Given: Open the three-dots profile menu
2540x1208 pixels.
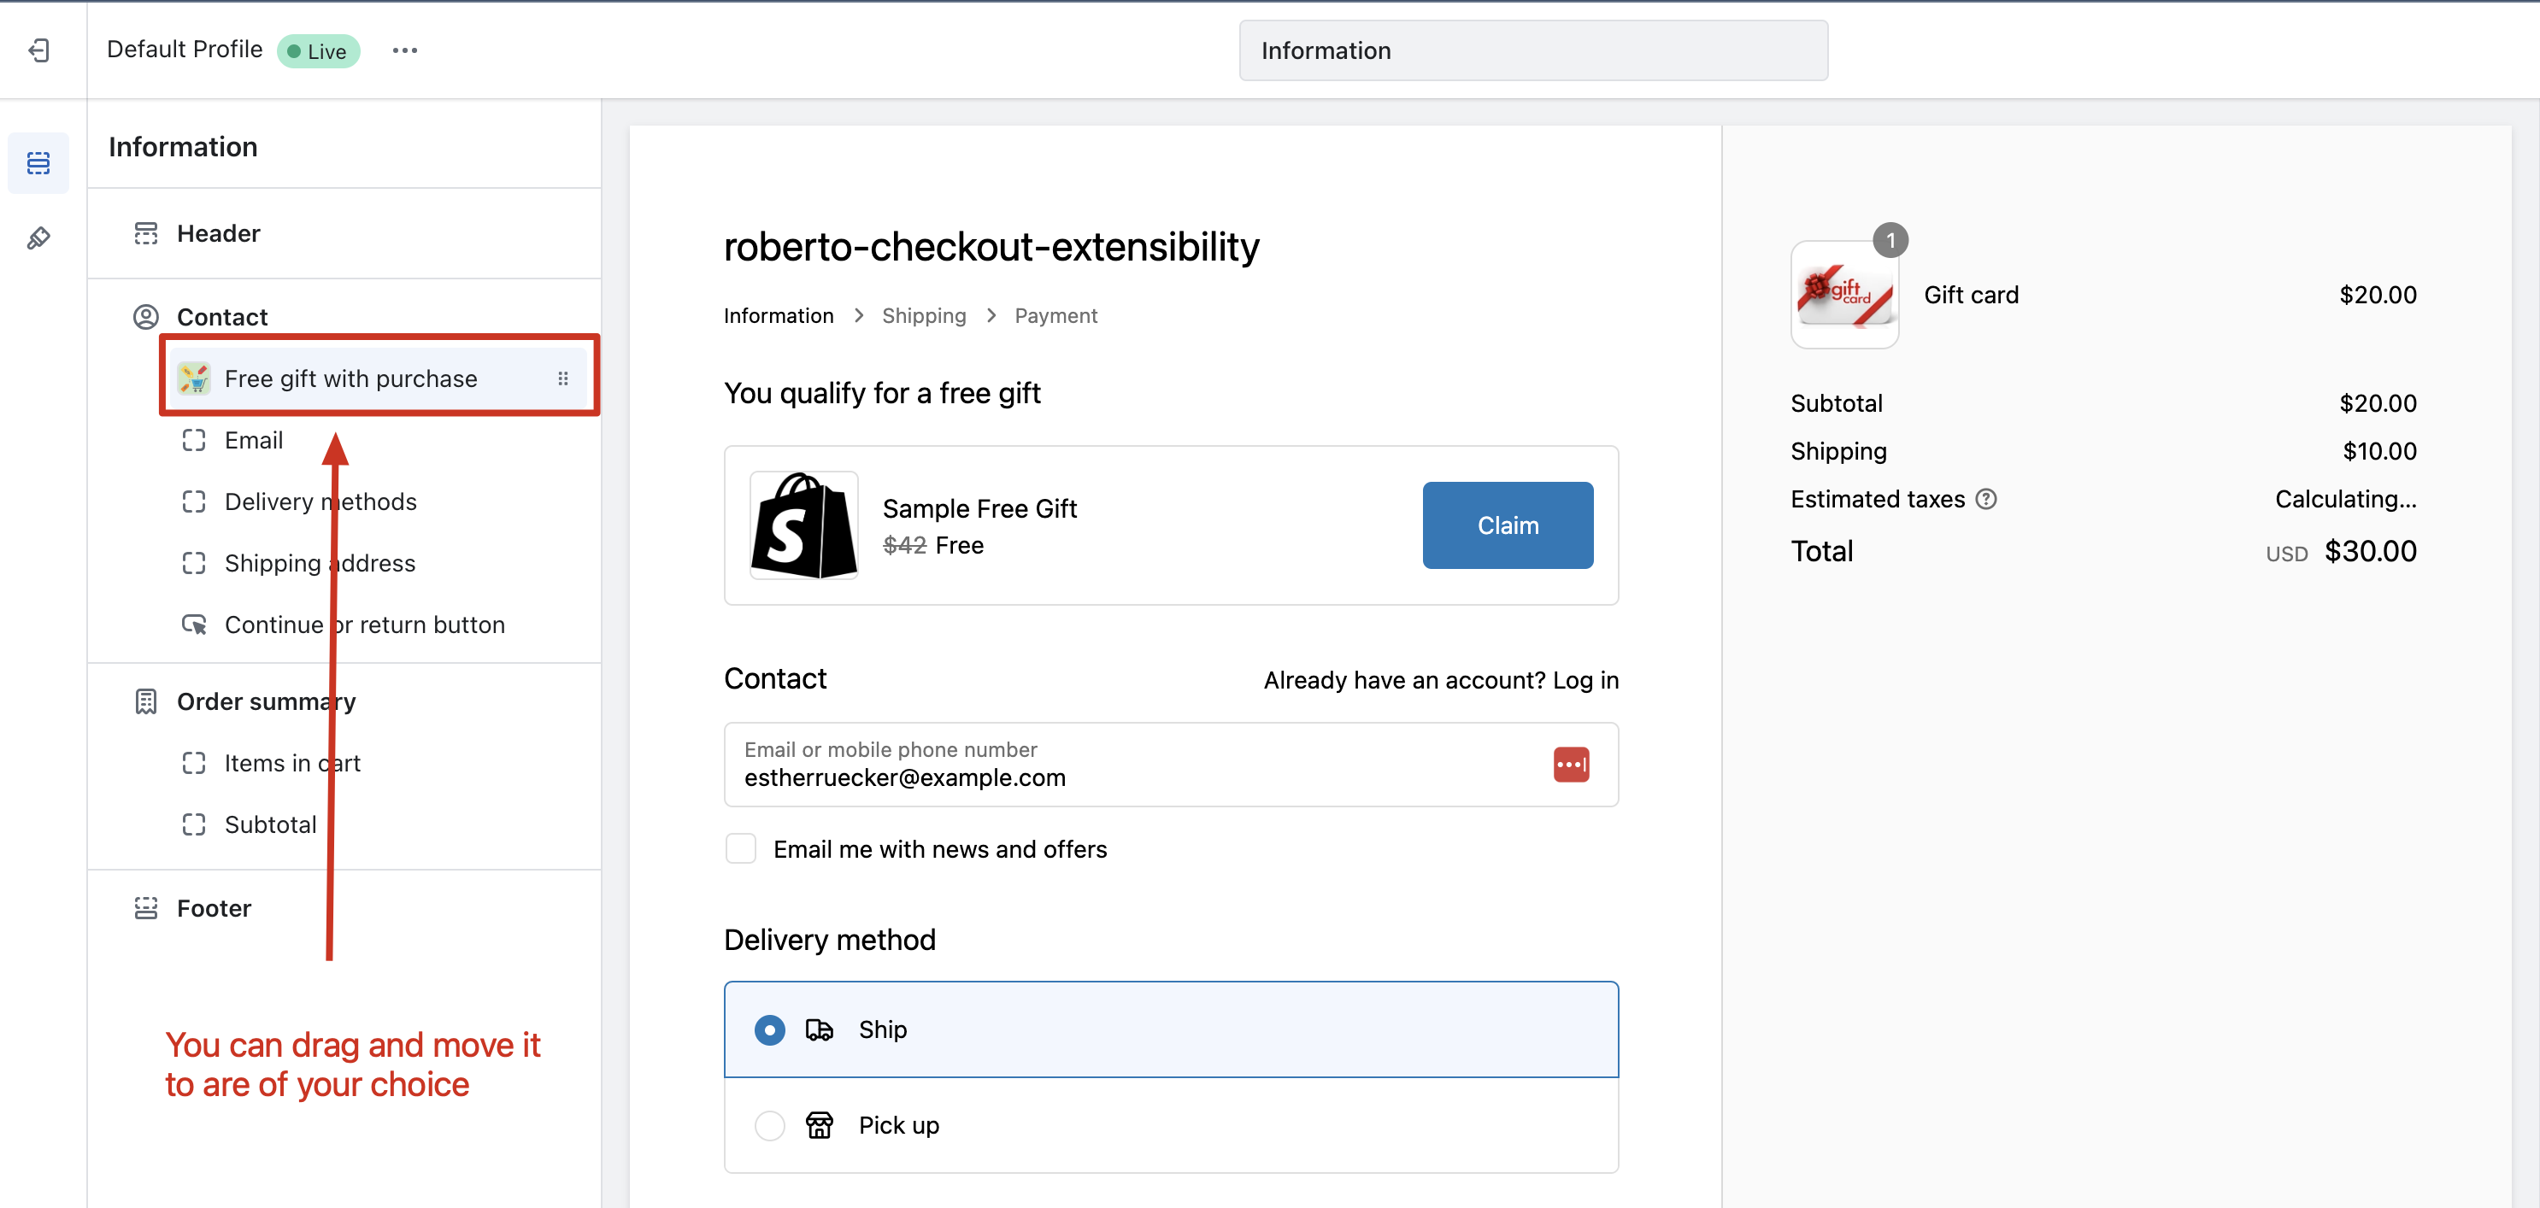Looking at the screenshot, I should coord(404,50).
